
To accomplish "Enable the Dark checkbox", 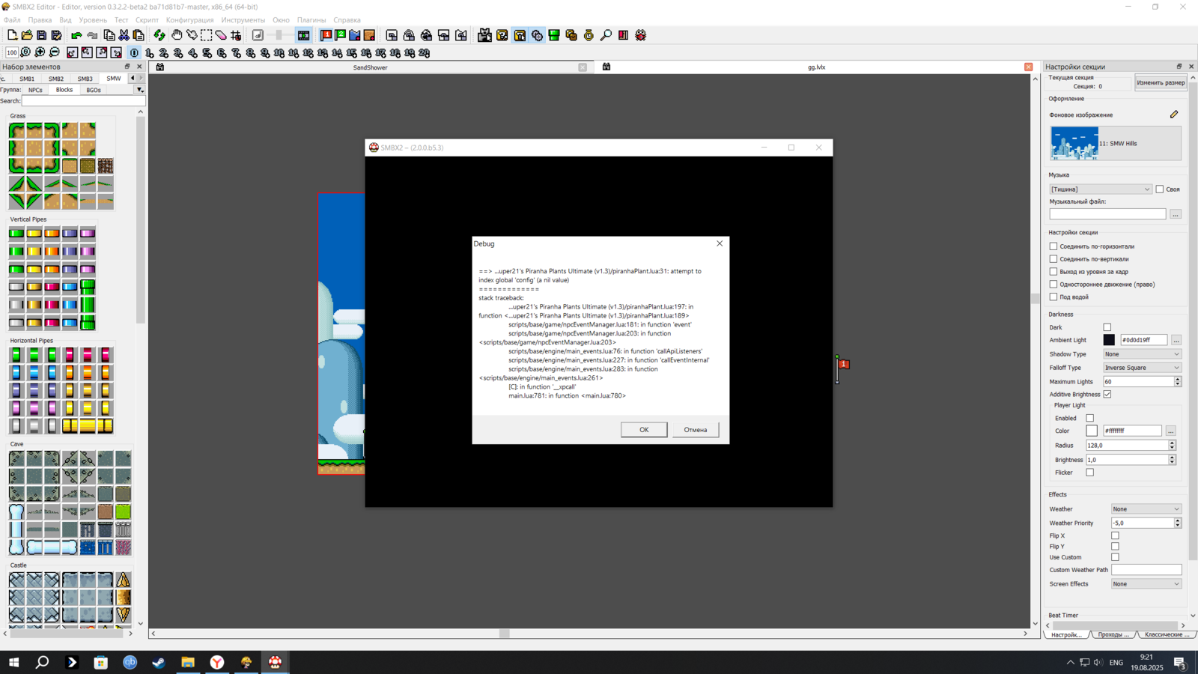I will [x=1107, y=327].
